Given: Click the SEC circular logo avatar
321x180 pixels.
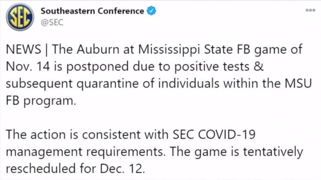Looking at the screenshot, I should pyautogui.click(x=20, y=17).
